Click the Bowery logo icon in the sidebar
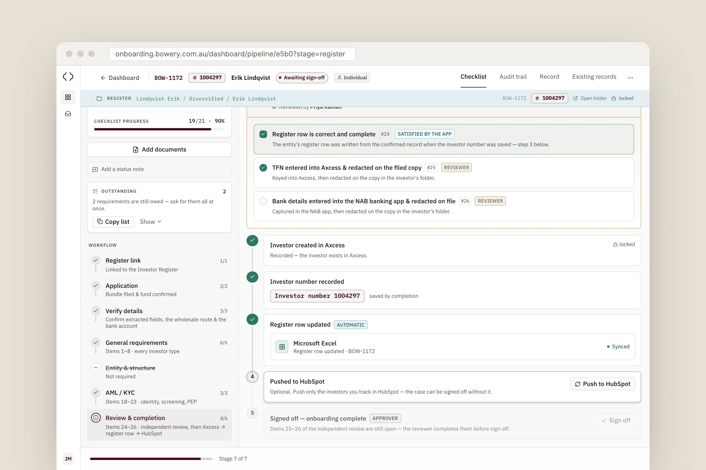This screenshot has height=470, width=706. pos(68,76)
